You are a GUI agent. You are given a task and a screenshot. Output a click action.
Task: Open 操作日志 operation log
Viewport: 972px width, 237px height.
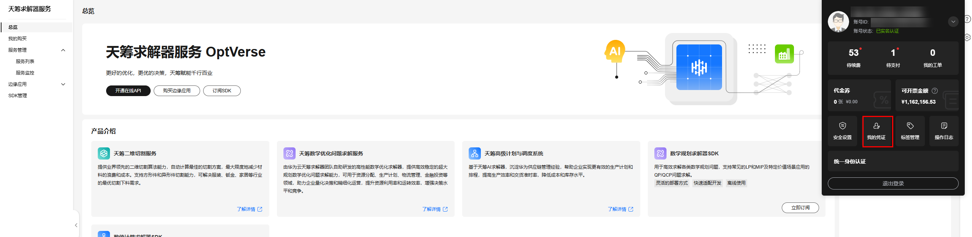(944, 131)
